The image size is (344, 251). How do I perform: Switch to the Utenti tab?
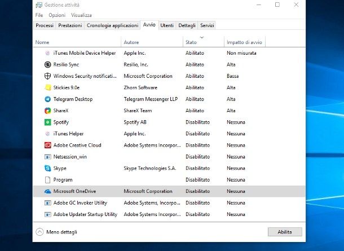tap(167, 25)
